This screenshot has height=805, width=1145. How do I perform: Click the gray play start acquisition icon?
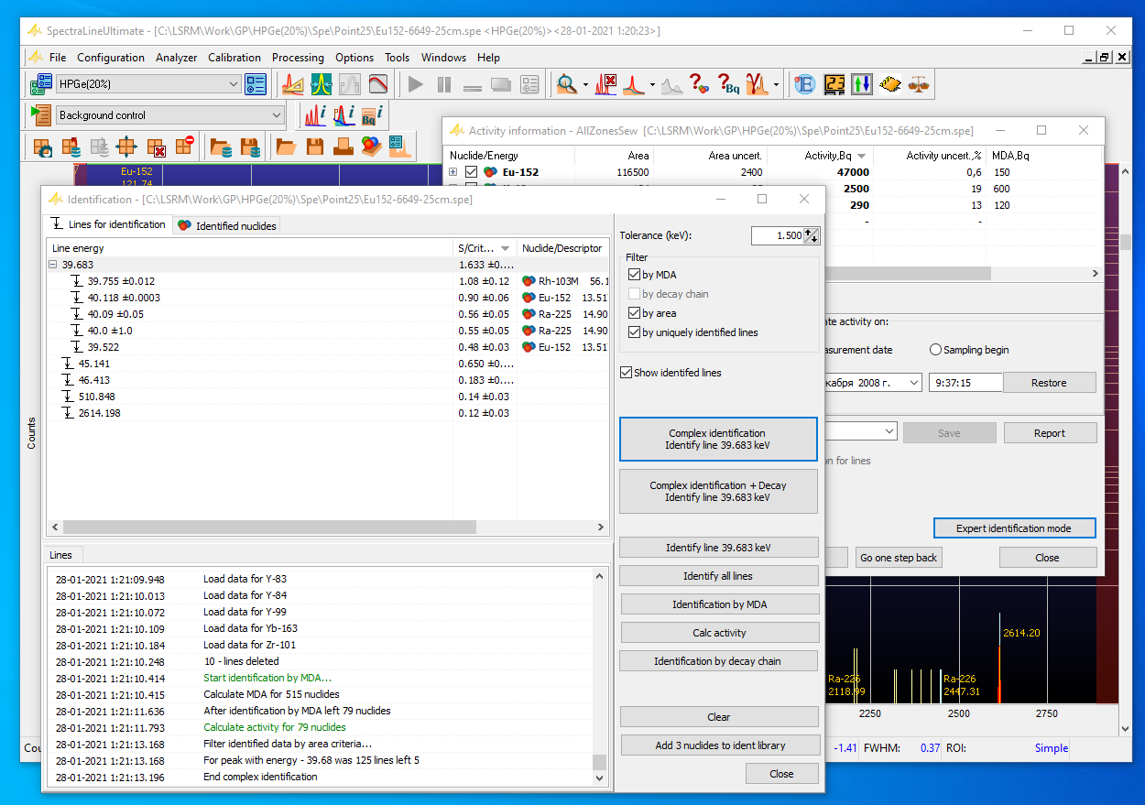[x=415, y=85]
